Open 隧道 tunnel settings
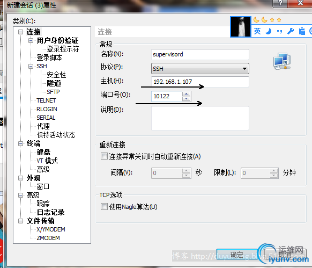 click(x=54, y=83)
